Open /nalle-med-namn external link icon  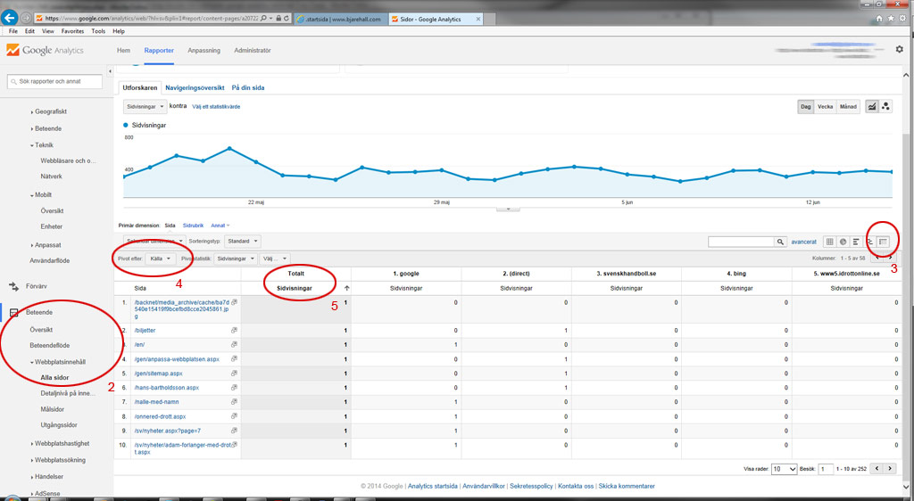point(234,401)
